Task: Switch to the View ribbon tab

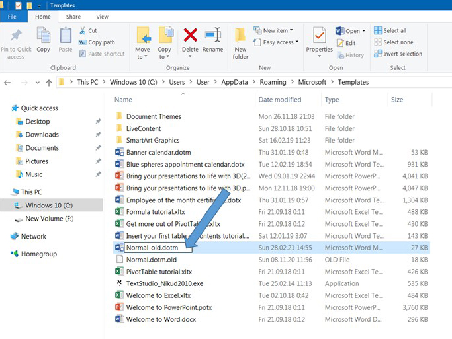Action: click(x=102, y=17)
